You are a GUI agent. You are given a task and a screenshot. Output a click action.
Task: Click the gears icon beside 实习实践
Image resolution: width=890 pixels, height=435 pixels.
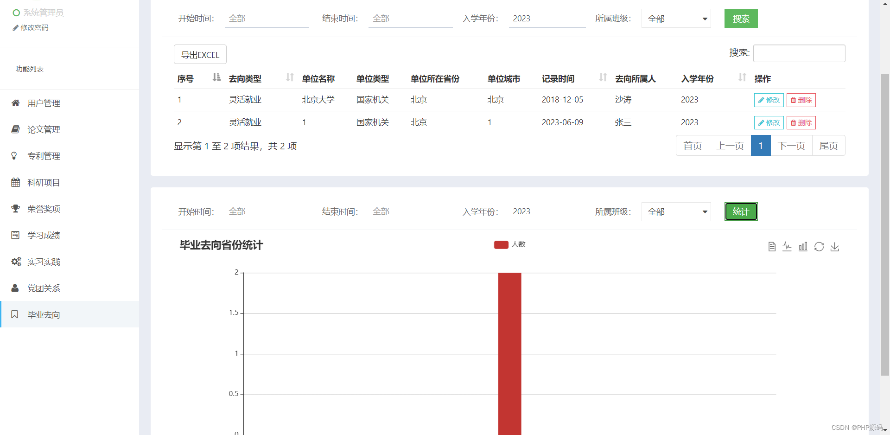tap(16, 262)
